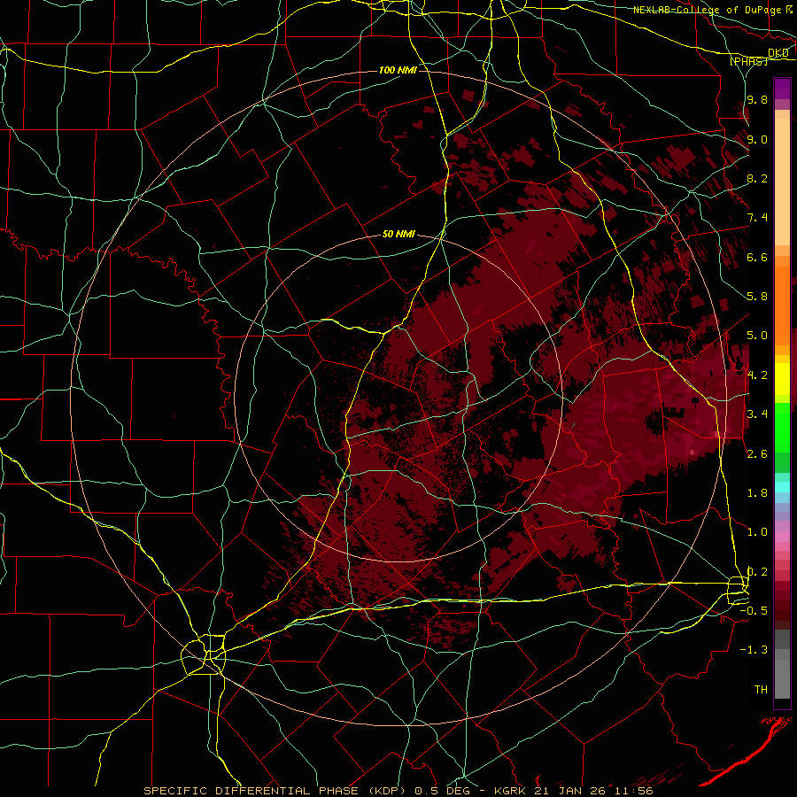Click the 2.6 value on the scale
797x797 pixels.
coord(757,453)
